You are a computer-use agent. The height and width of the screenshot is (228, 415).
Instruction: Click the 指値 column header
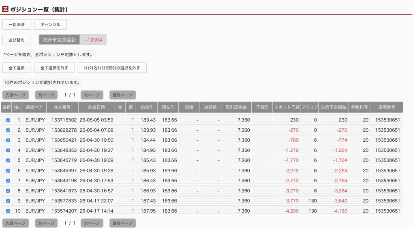pyautogui.click(x=189, y=107)
